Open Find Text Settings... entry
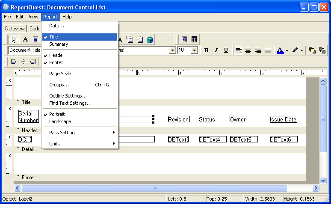 (80, 103)
